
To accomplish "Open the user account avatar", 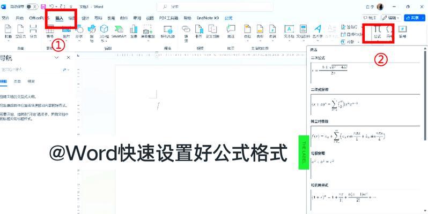I will coord(380,7).
